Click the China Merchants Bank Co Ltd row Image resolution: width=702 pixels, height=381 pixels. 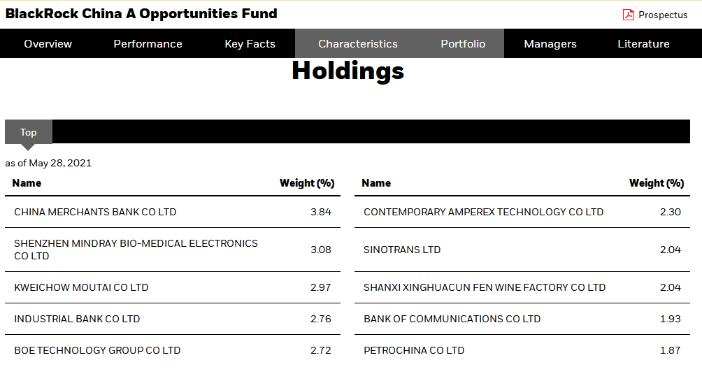coord(95,212)
